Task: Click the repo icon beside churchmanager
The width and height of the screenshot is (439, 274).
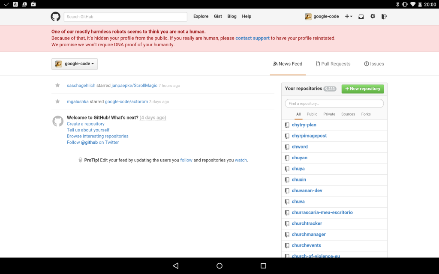Action: (x=287, y=235)
